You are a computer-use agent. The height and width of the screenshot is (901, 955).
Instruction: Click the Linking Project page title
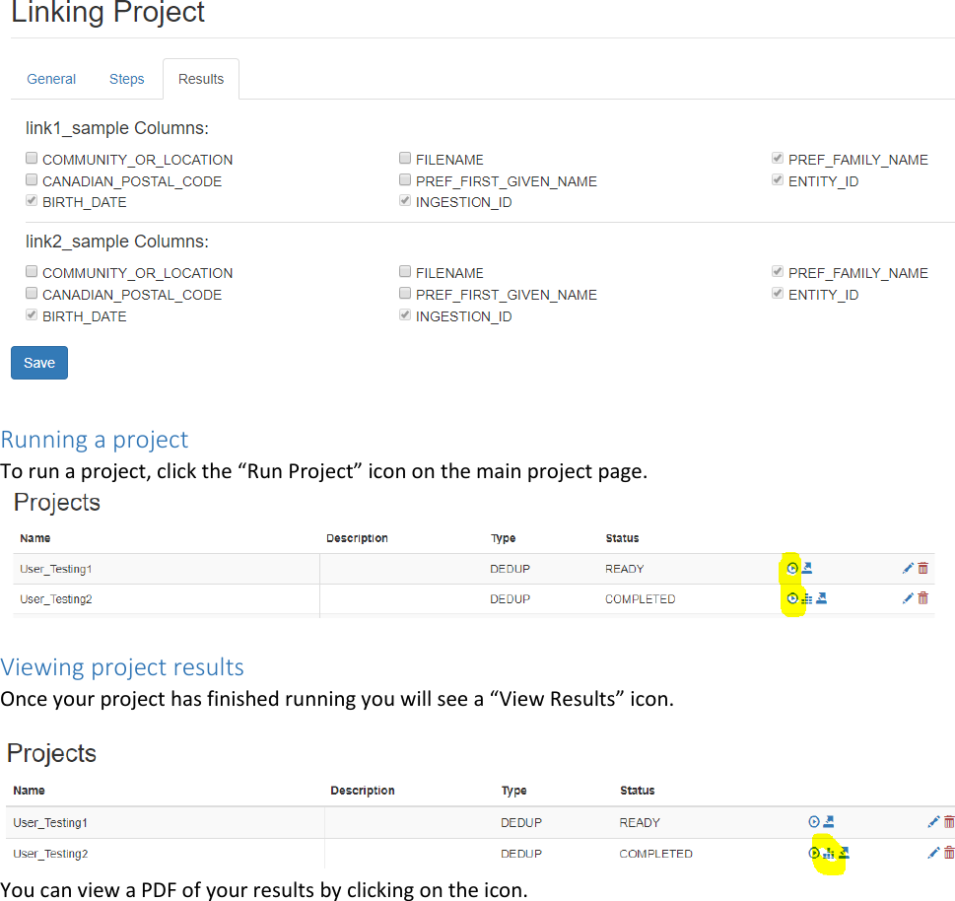pyautogui.click(x=108, y=12)
